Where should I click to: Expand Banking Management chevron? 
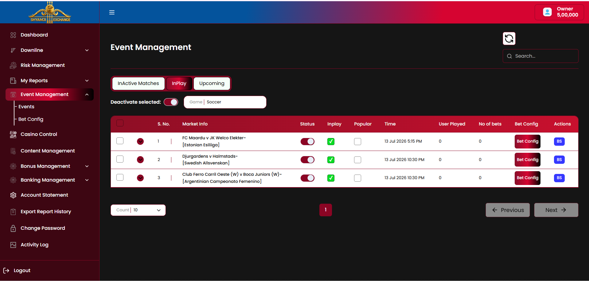click(87, 180)
